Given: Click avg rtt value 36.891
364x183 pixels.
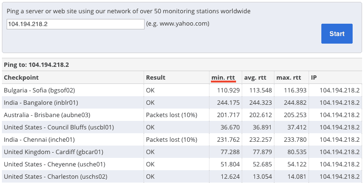Looking at the screenshot, I should click(262, 127).
